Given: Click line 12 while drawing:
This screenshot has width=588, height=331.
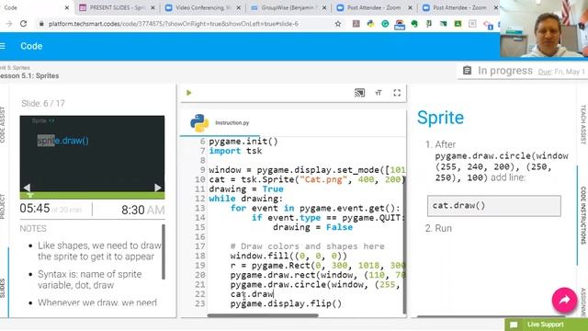Looking at the screenshot, I should (x=245, y=199).
